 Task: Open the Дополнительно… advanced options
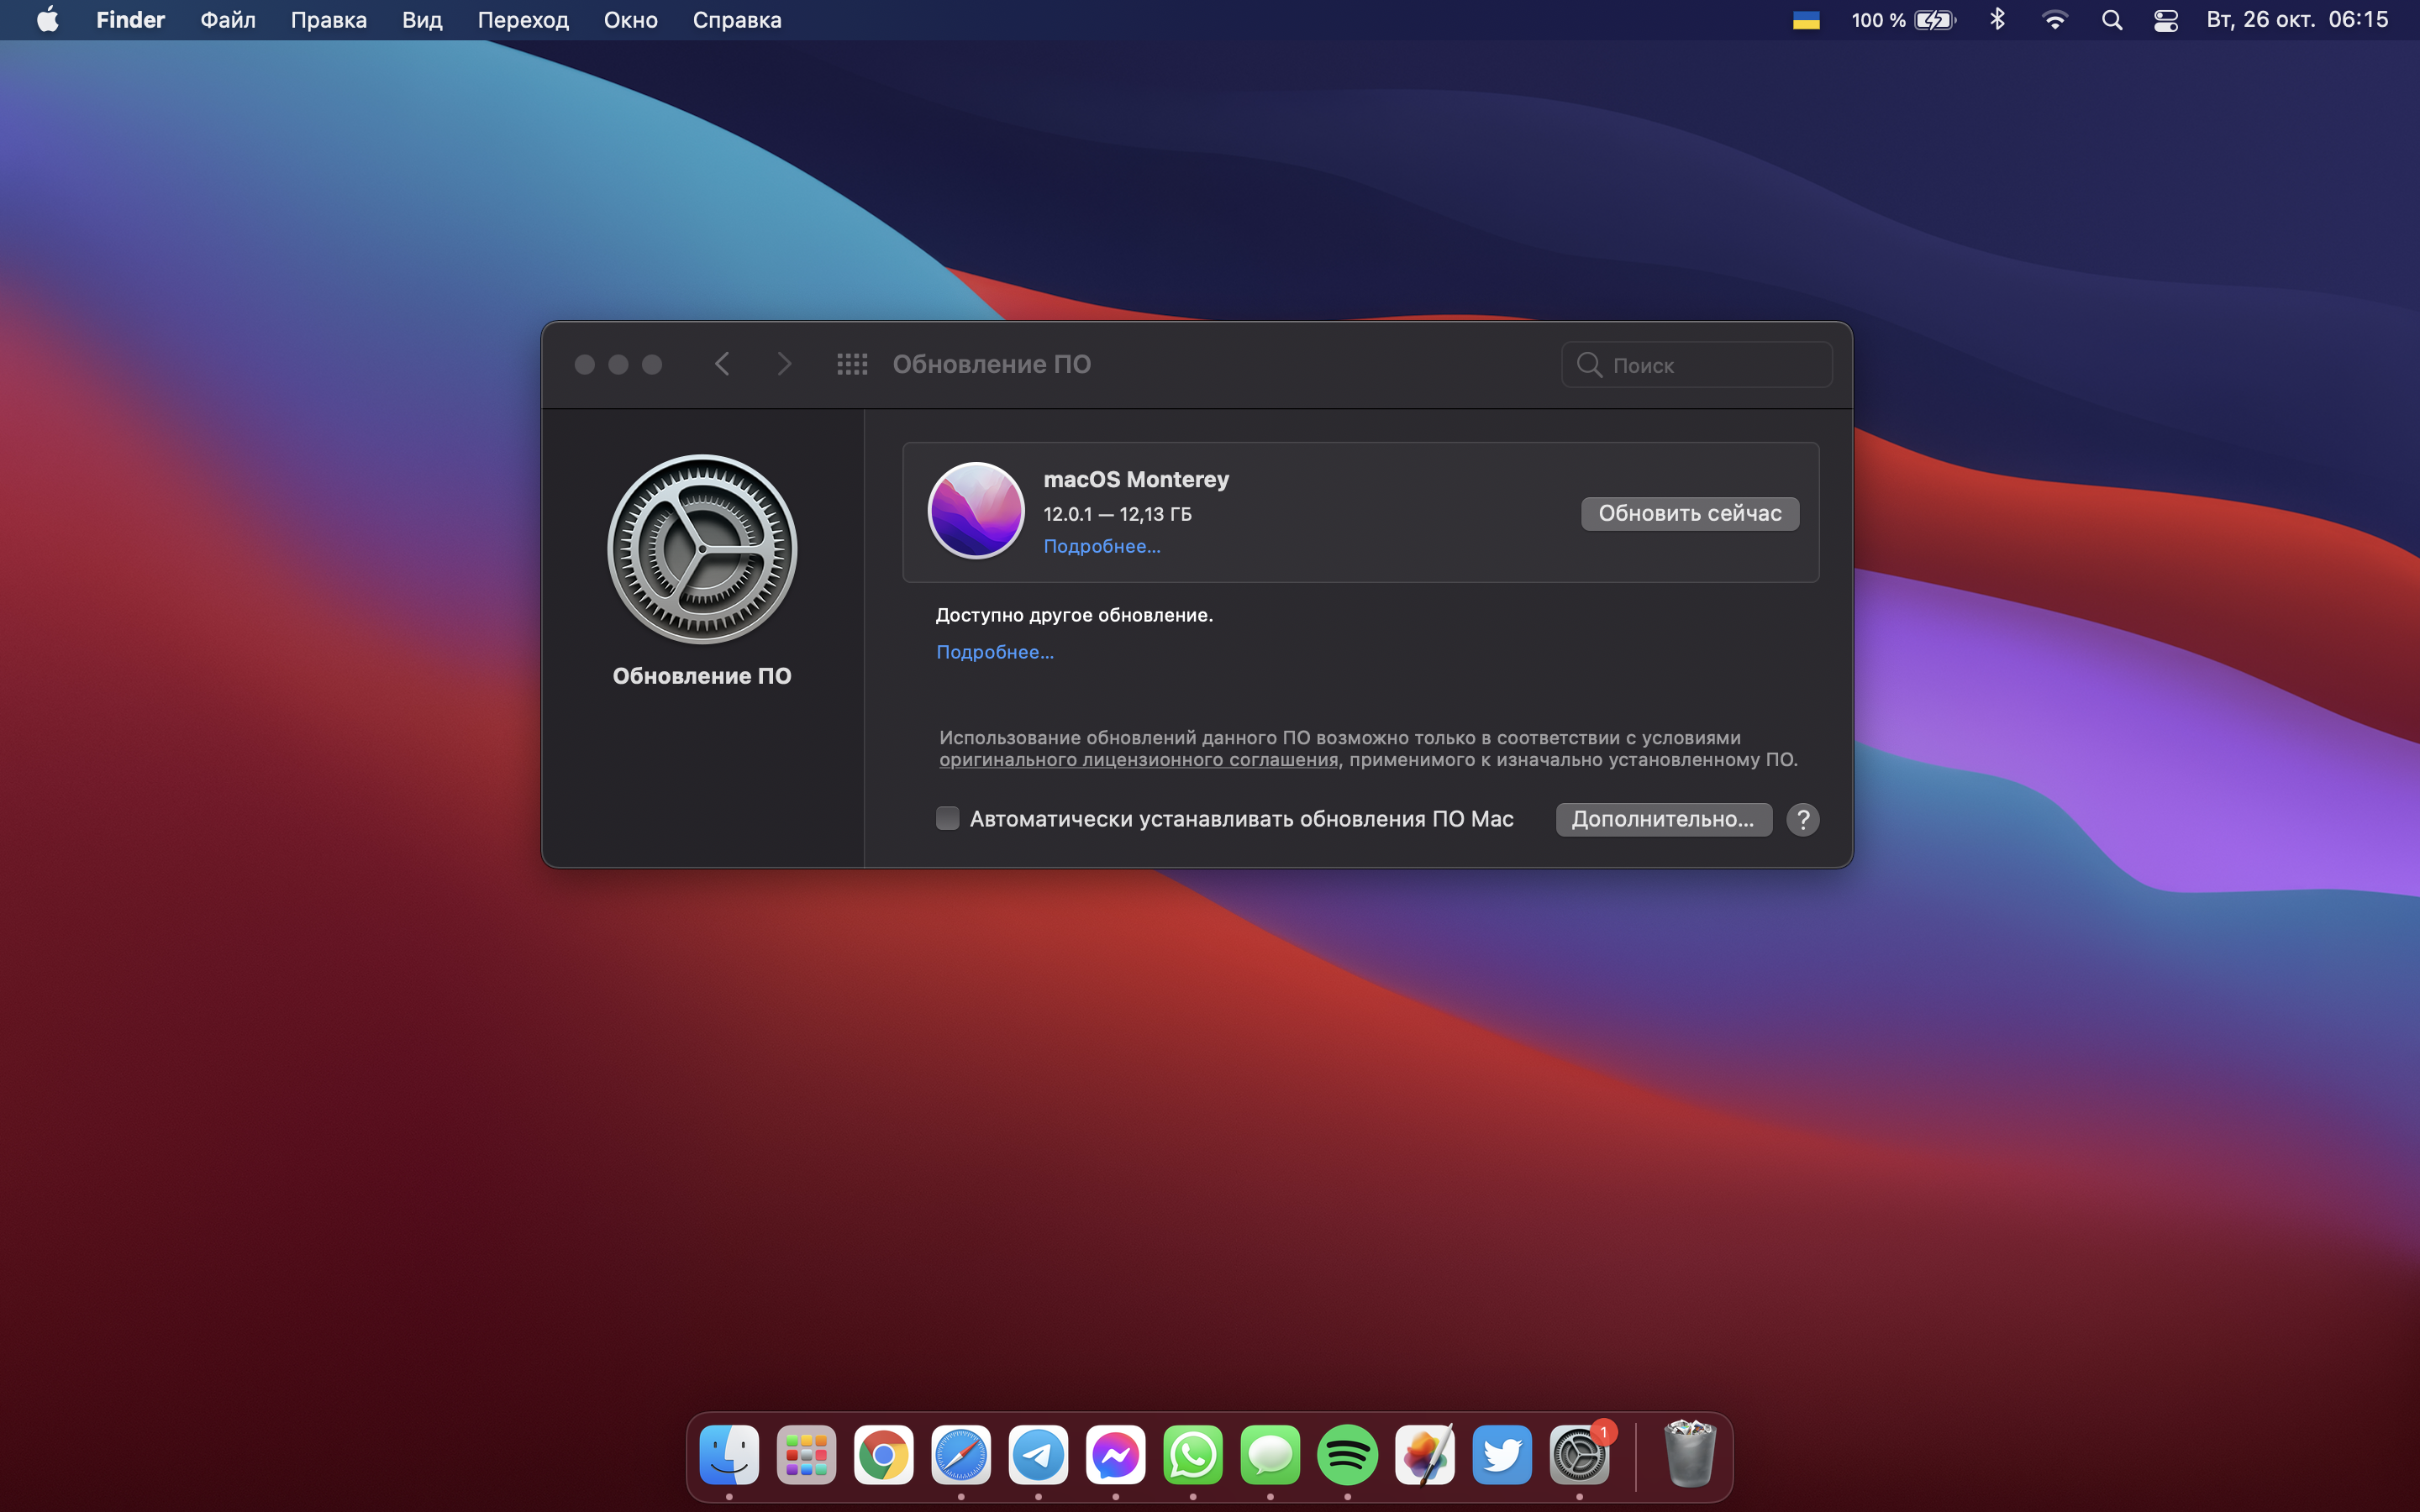[x=1663, y=819]
